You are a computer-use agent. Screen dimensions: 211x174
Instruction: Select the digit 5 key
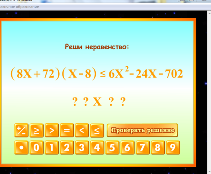coord(112,148)
